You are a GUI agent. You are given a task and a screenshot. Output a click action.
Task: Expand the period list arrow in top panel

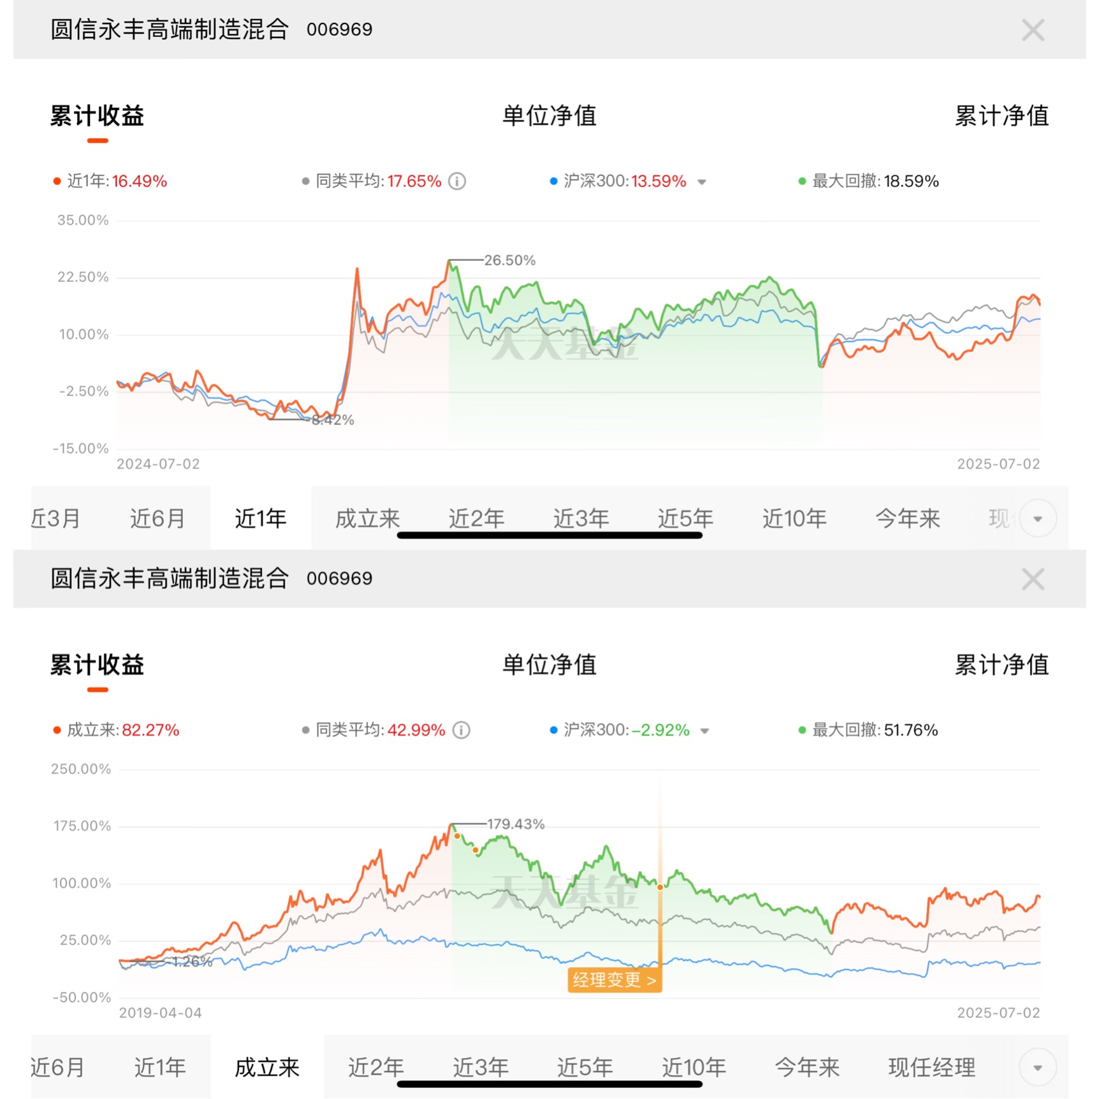1038,519
